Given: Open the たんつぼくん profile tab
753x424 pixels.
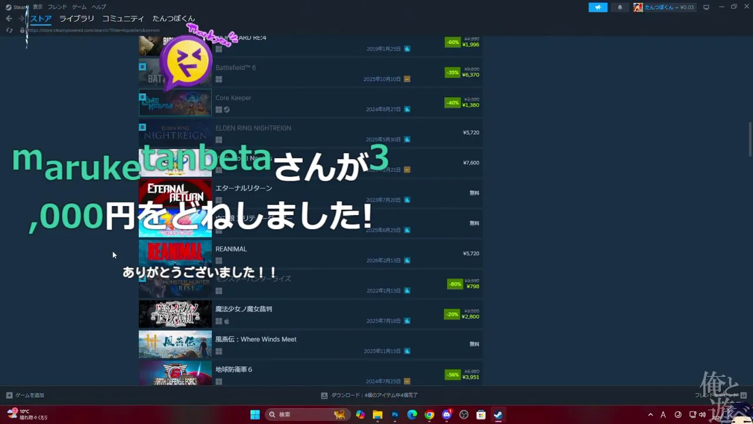Looking at the screenshot, I should point(174,19).
